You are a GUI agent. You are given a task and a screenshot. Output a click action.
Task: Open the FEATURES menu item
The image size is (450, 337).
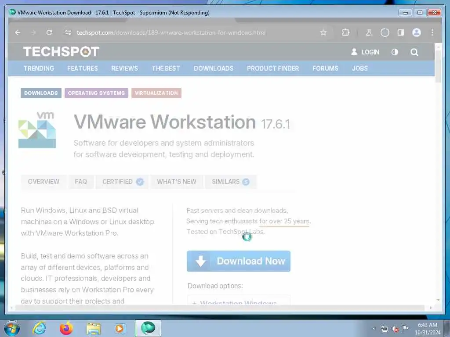tap(82, 68)
